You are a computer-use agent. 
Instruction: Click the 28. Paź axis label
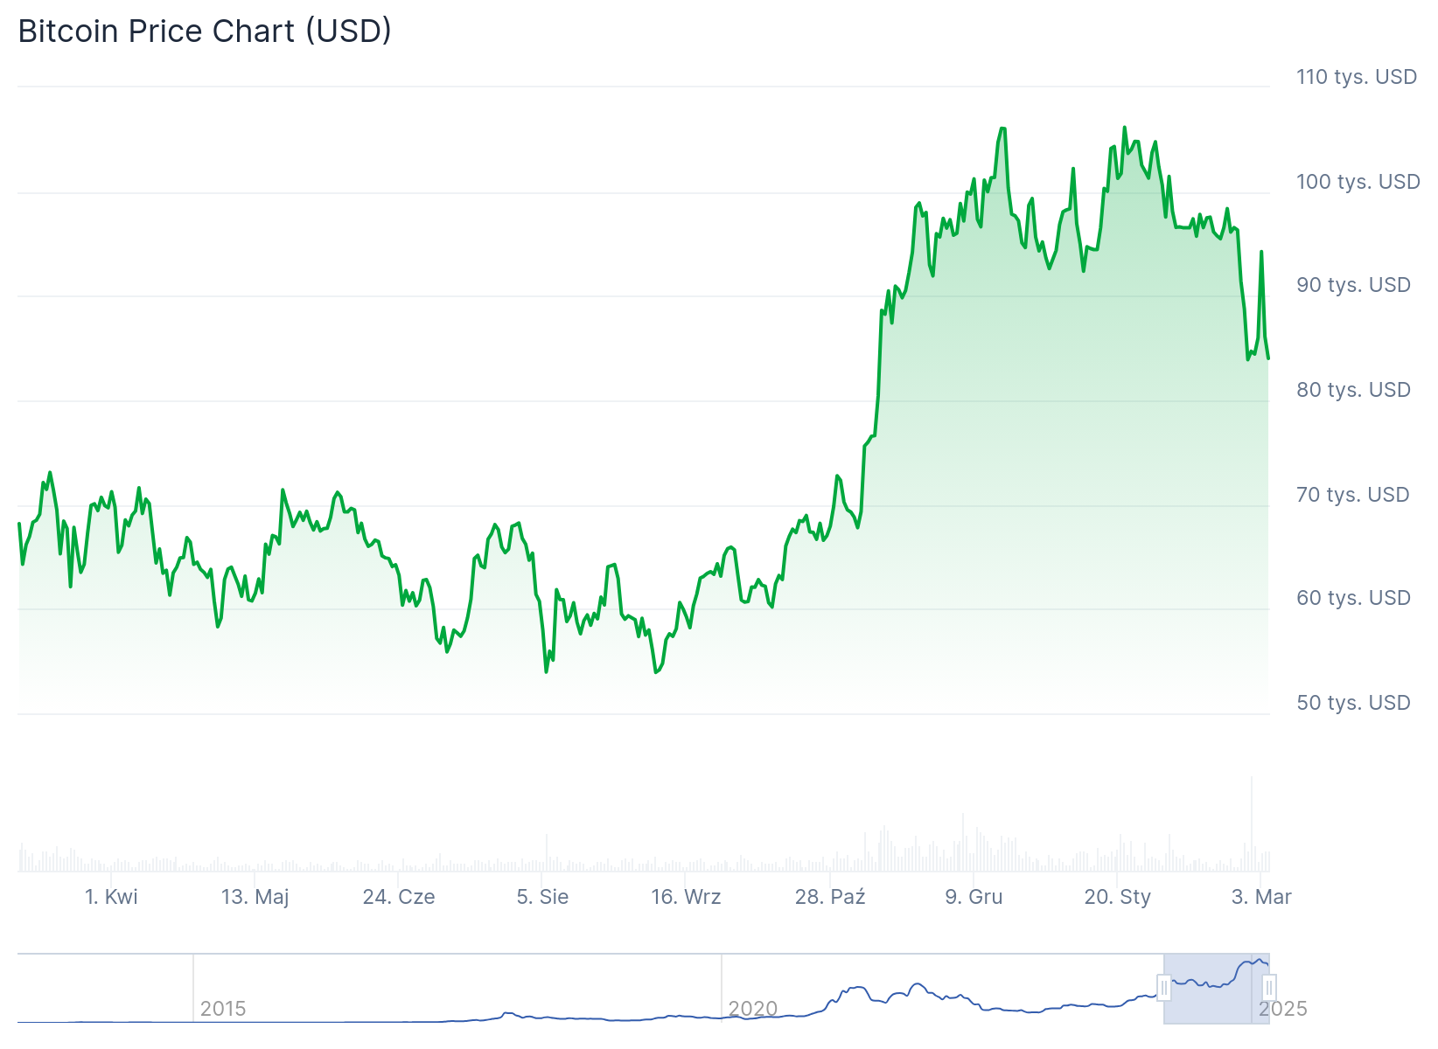831,896
